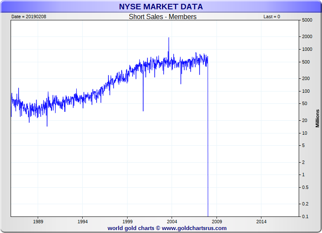Click the 50 y-axis value
322x233 pixels.
305,103
